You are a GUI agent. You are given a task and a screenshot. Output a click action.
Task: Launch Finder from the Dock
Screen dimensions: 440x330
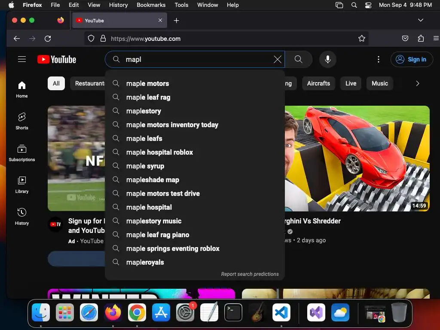coord(41,312)
